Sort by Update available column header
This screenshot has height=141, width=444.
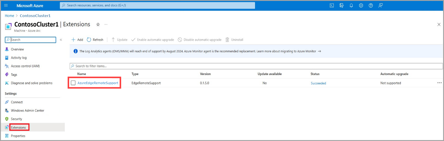(270, 74)
